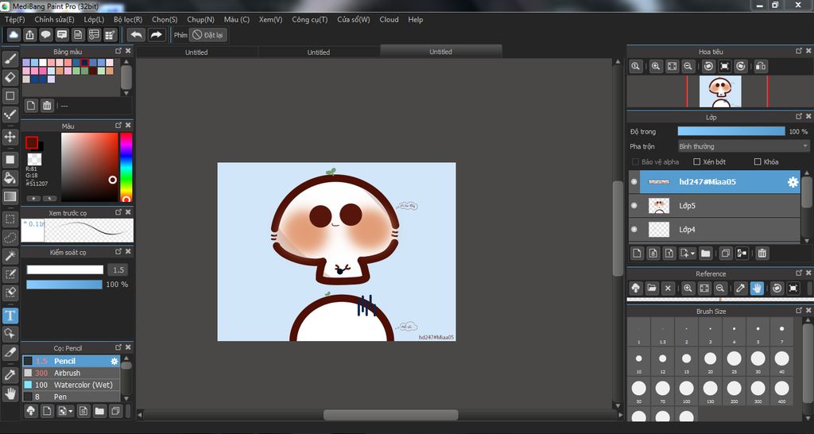Add a new layer in Lớp panel
This screenshot has height=434, width=814.
tap(637, 254)
